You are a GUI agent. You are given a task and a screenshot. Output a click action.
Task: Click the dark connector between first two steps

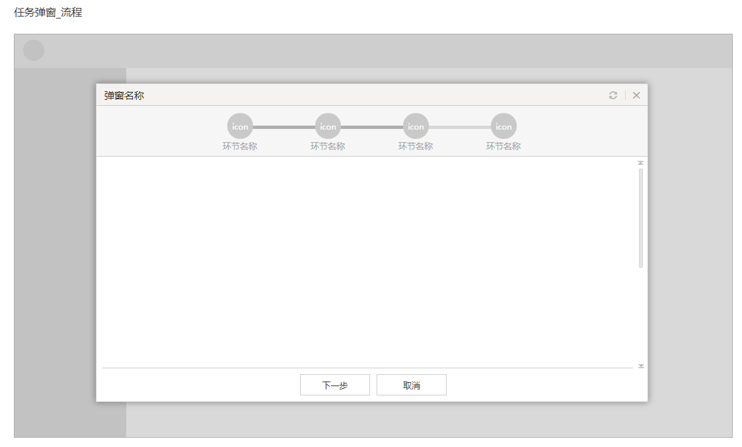tap(284, 127)
